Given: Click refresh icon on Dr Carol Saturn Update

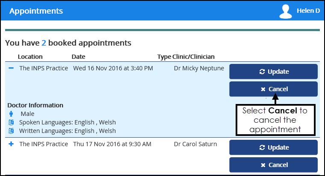Looking at the screenshot, I should 262,147.
